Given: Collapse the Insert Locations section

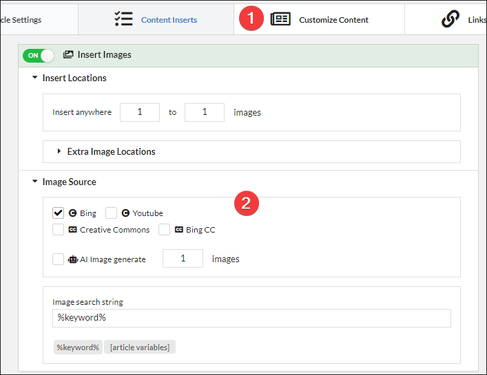Looking at the screenshot, I should click(x=34, y=77).
